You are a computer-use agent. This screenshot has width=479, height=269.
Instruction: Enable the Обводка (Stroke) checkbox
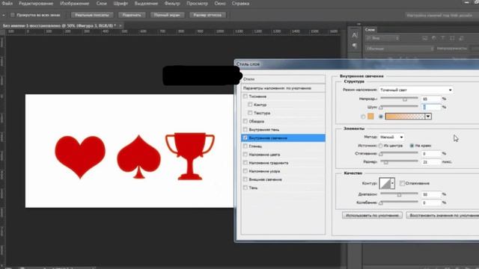point(245,121)
